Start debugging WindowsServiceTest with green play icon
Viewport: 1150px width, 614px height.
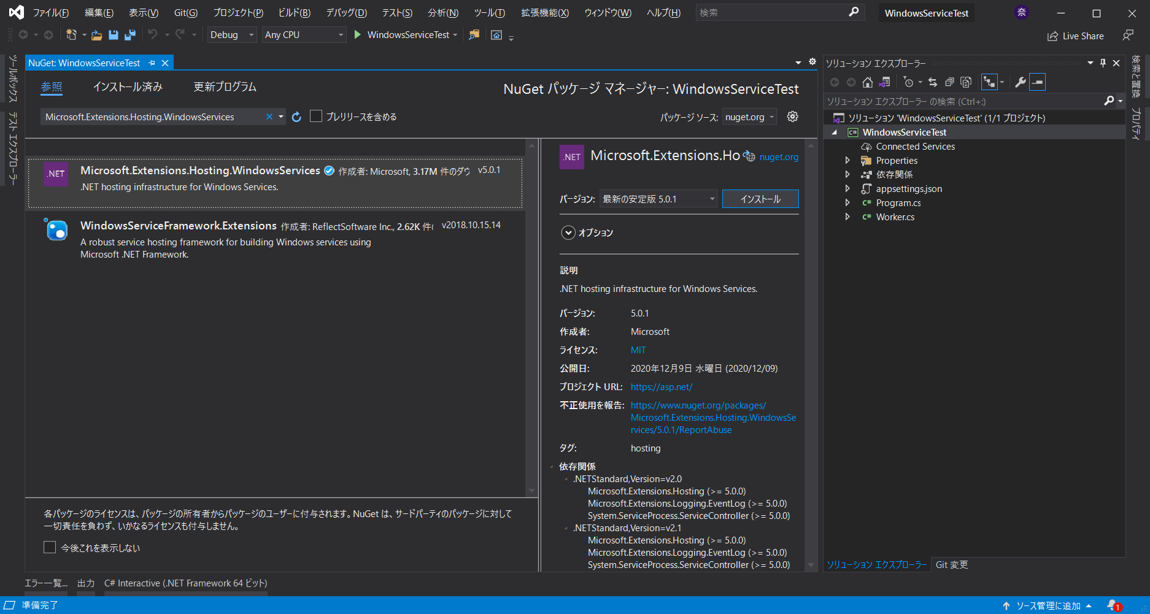tap(358, 35)
